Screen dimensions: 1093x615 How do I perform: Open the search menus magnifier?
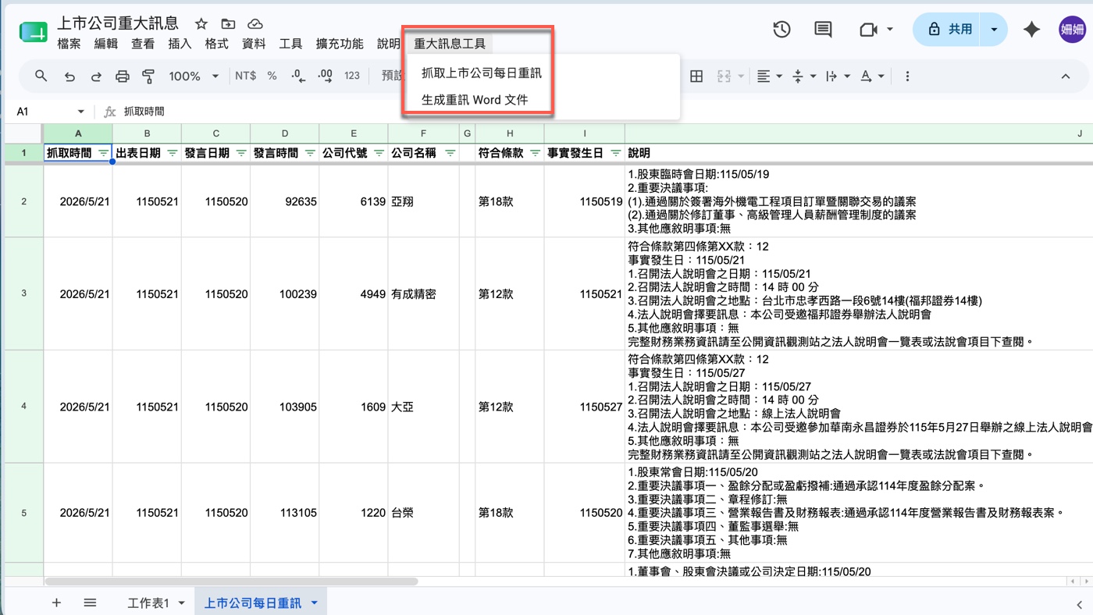[41, 76]
